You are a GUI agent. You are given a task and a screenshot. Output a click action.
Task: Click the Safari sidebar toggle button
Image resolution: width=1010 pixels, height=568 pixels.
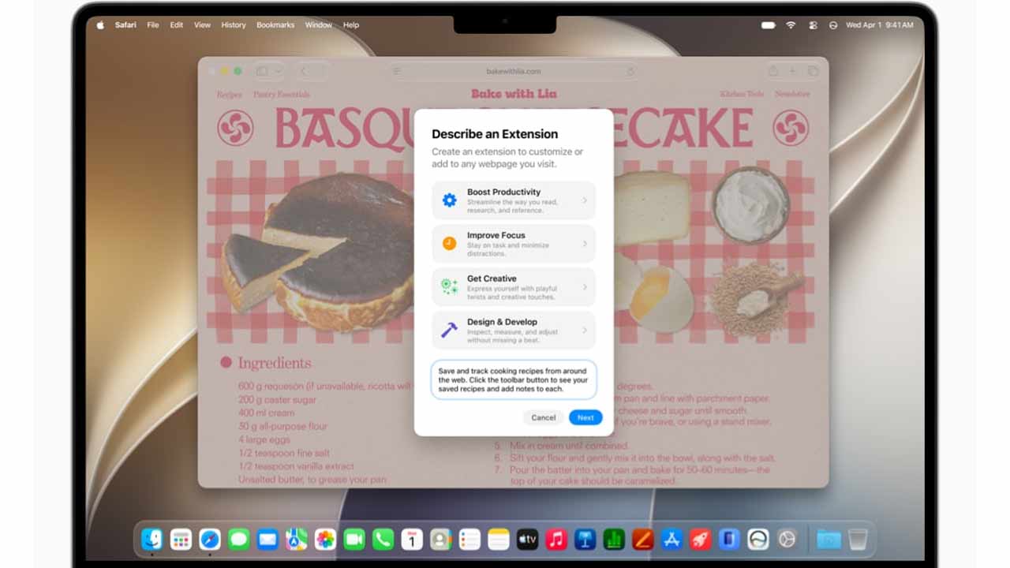tap(262, 72)
